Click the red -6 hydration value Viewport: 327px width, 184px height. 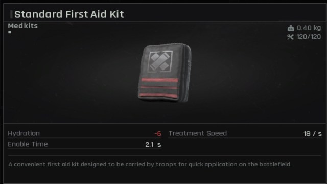click(x=158, y=134)
